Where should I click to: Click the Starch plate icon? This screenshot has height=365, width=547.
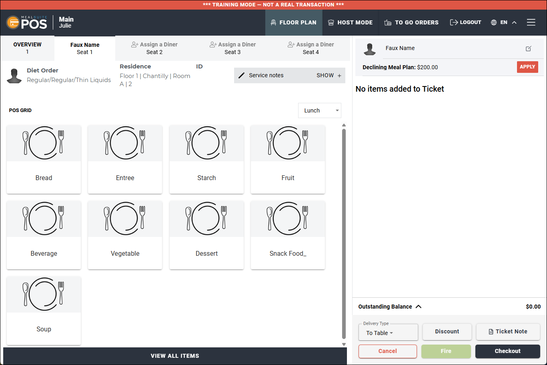(x=206, y=143)
